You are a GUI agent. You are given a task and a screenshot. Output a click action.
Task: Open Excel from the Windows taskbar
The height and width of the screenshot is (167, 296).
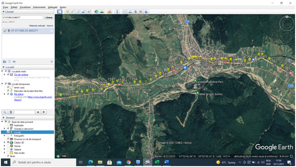(157, 162)
